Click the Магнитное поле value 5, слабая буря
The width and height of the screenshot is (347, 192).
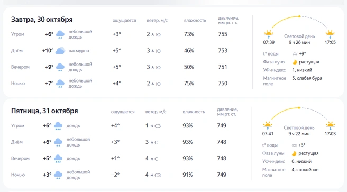pyautogui.click(x=307, y=78)
